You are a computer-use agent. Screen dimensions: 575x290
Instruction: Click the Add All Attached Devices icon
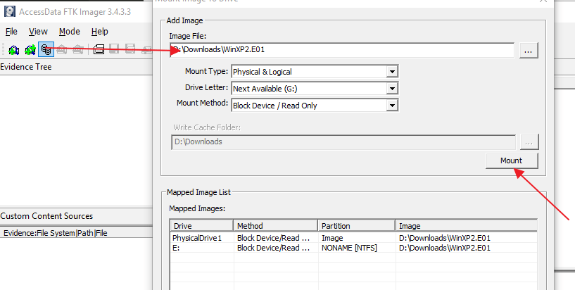(30, 49)
